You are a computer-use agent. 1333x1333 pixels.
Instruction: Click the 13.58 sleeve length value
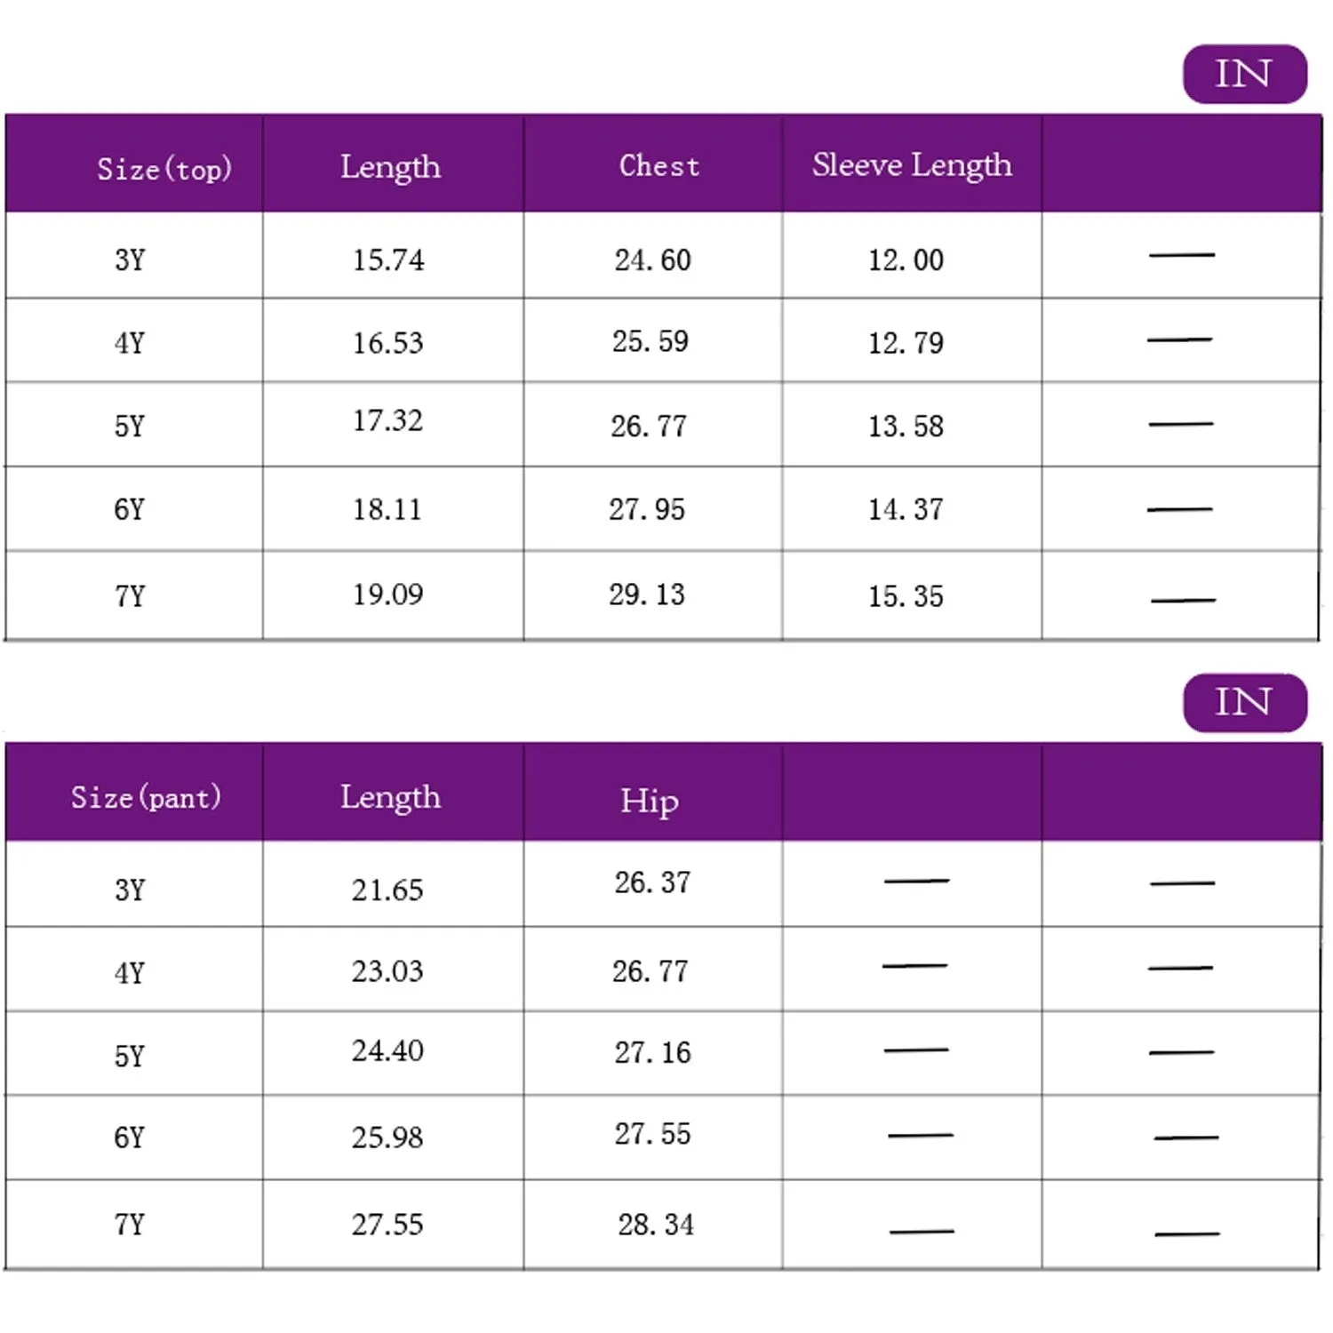click(906, 427)
